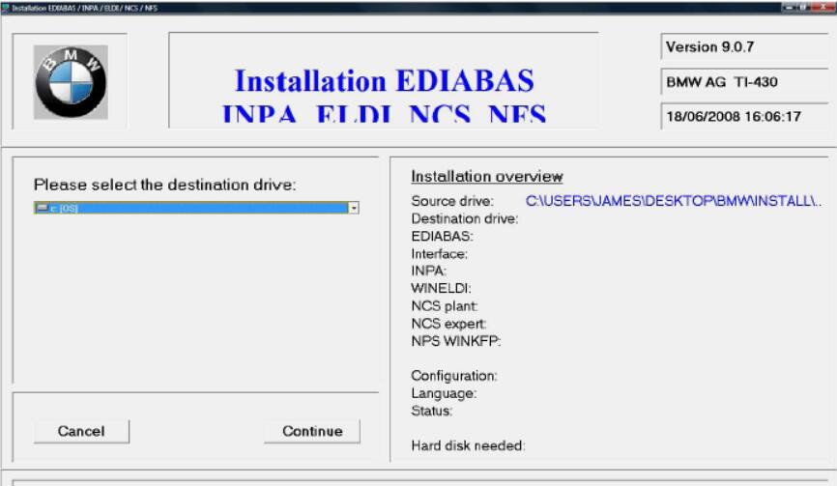Maximize the installation window

click(x=804, y=8)
